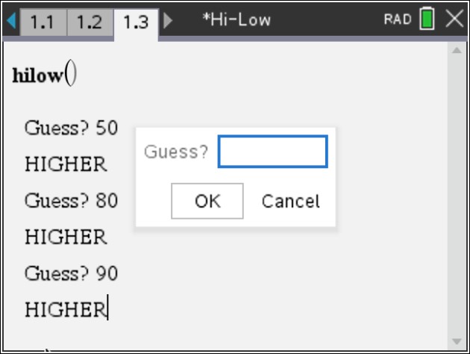Click the Guess? 90 output line
The height and width of the screenshot is (354, 470).
(x=71, y=273)
